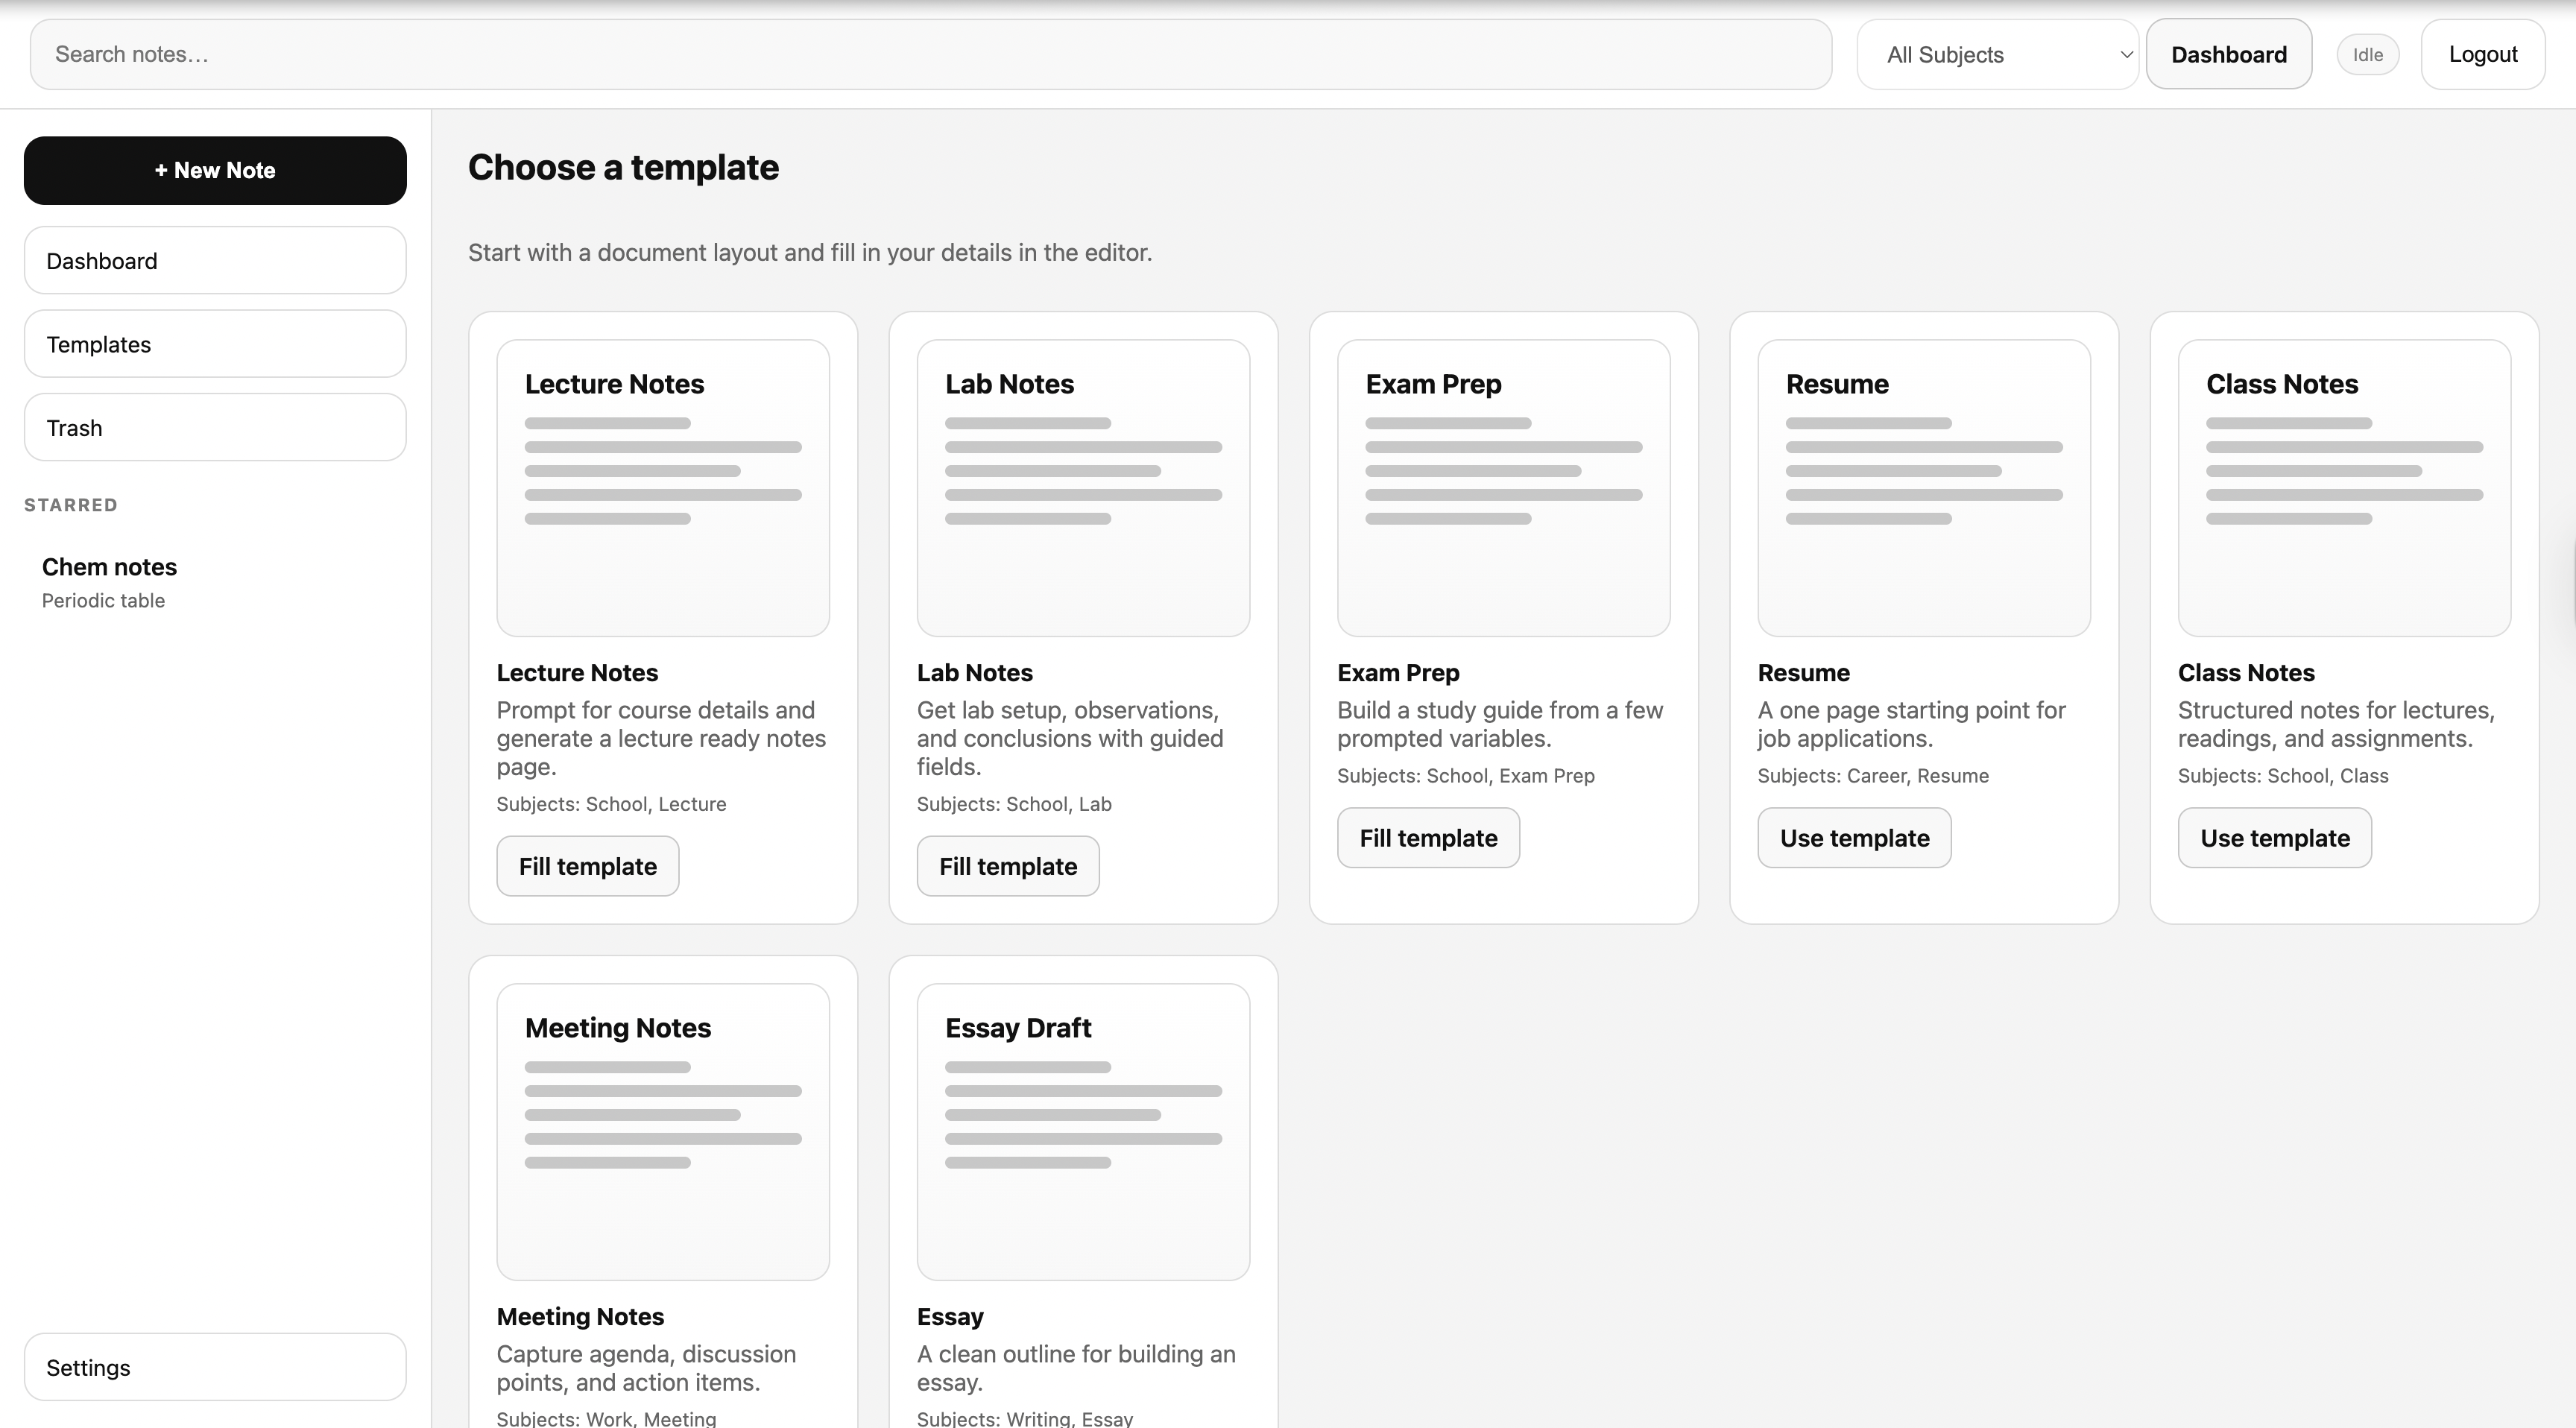Select the Lab Notes preview thumbnail
The image size is (2576, 1428).
click(x=1083, y=488)
